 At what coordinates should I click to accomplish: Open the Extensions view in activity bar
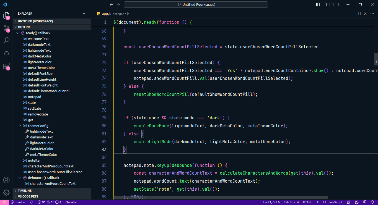coord(6,66)
